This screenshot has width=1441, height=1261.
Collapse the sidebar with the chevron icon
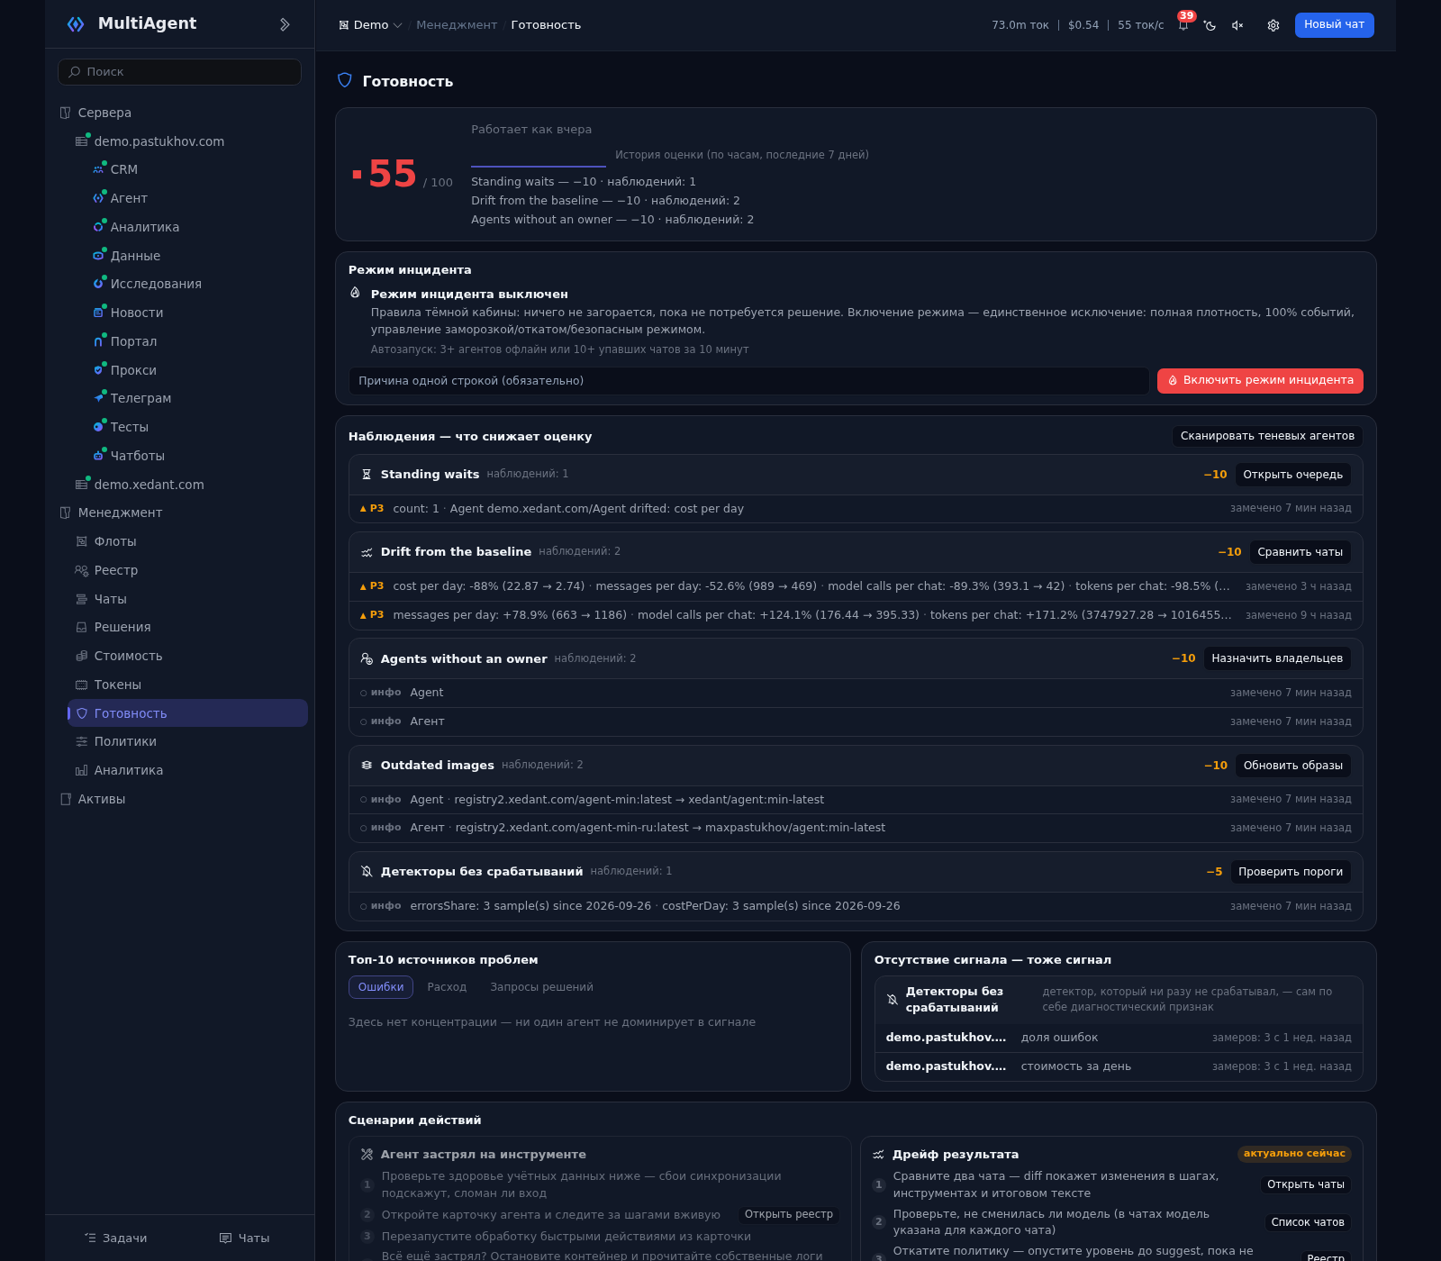[285, 24]
